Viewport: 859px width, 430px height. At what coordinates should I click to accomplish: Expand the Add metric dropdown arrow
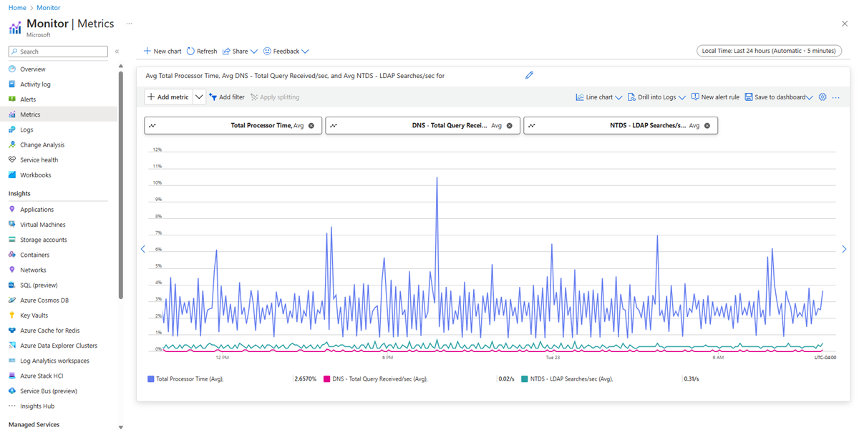pos(199,97)
